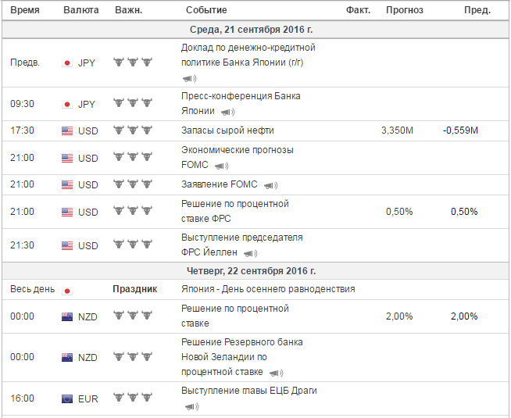The height and width of the screenshot is (418, 511).
Task: Click bull importance icons in Запасы сырой нефти row
Action: click(x=133, y=130)
